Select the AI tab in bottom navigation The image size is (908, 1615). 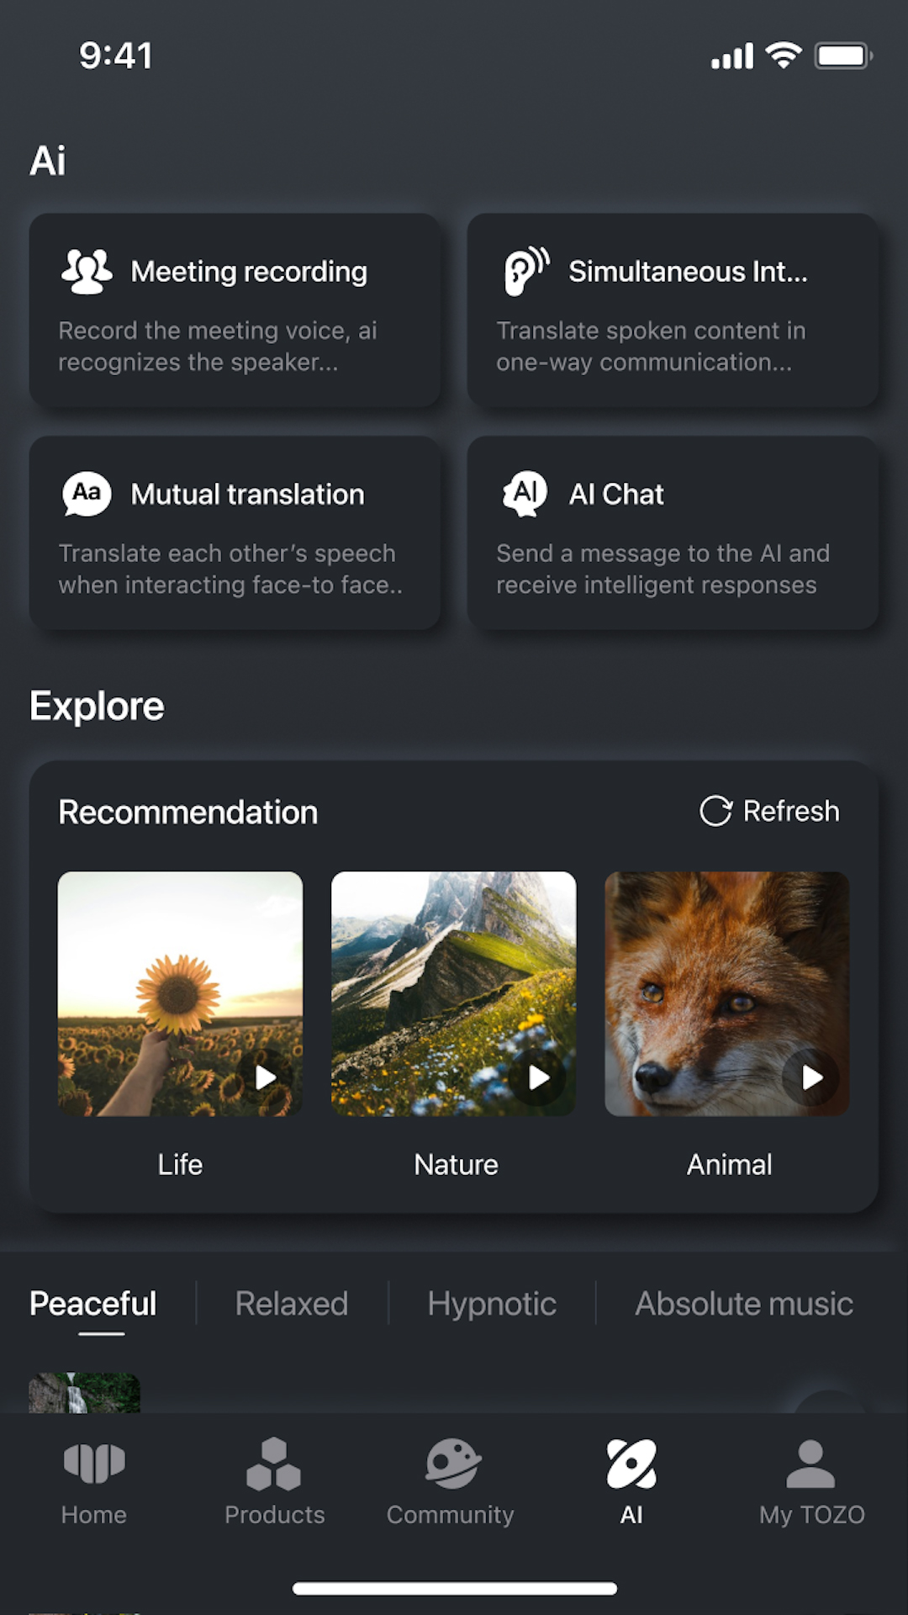631,1480
